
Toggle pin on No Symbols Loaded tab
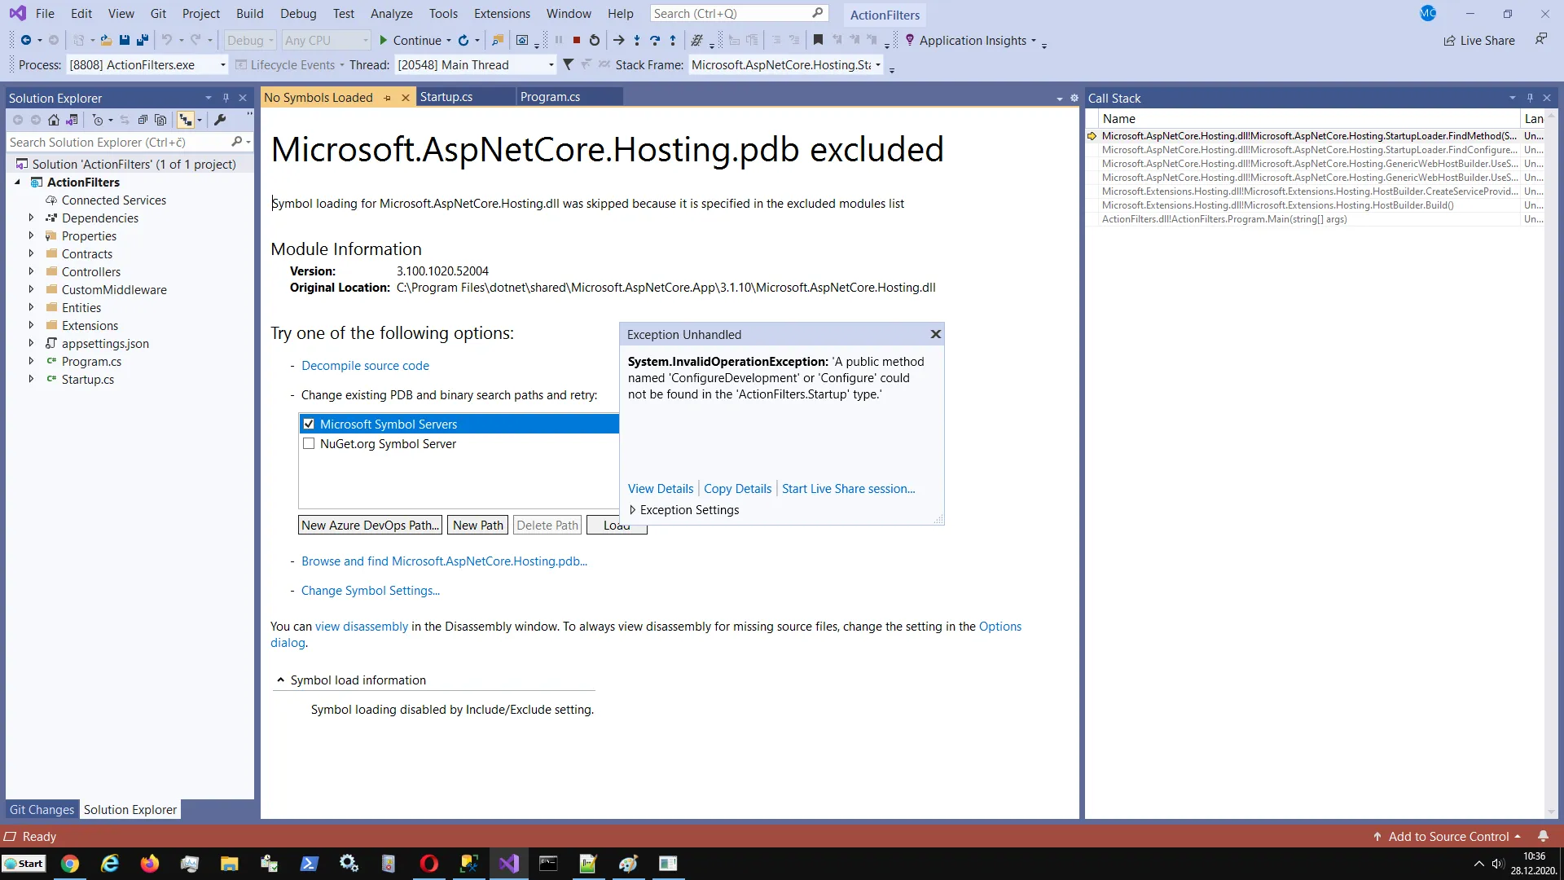click(388, 98)
